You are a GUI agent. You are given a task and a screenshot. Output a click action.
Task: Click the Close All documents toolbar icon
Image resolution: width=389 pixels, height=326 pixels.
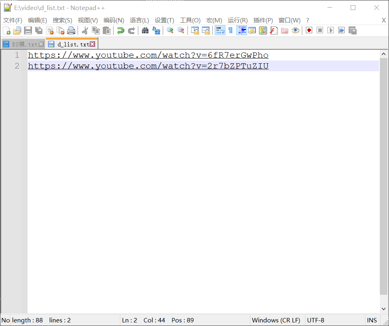coord(60,30)
